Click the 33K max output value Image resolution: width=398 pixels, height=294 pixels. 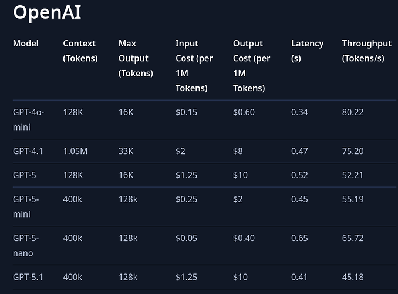click(x=126, y=151)
